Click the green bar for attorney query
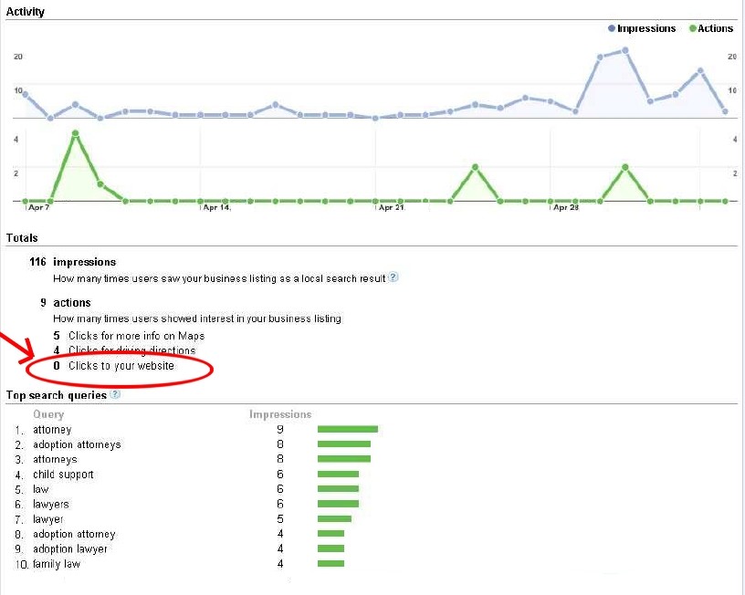Image resolution: width=745 pixels, height=595 pixels. (x=348, y=429)
